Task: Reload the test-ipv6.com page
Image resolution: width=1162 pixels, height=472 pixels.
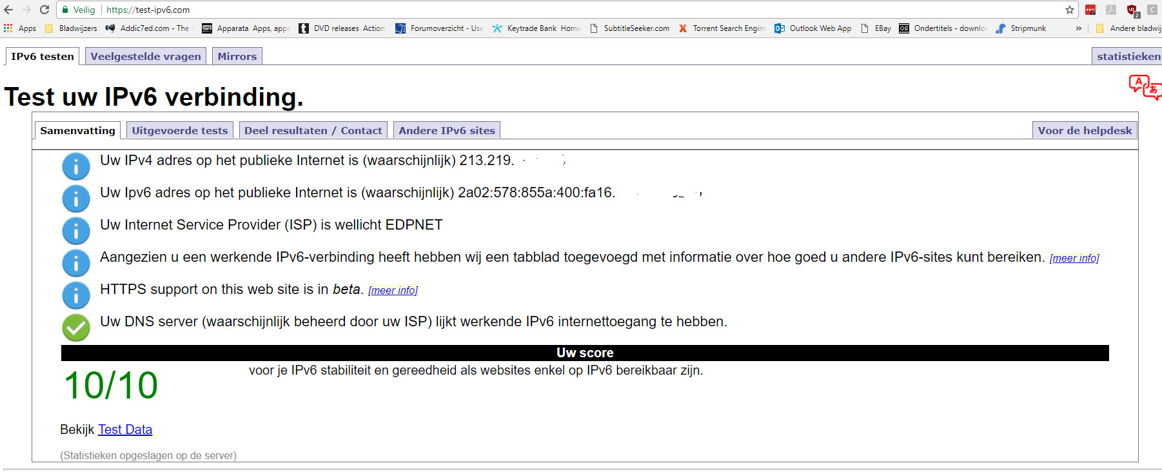Action: pos(44,10)
